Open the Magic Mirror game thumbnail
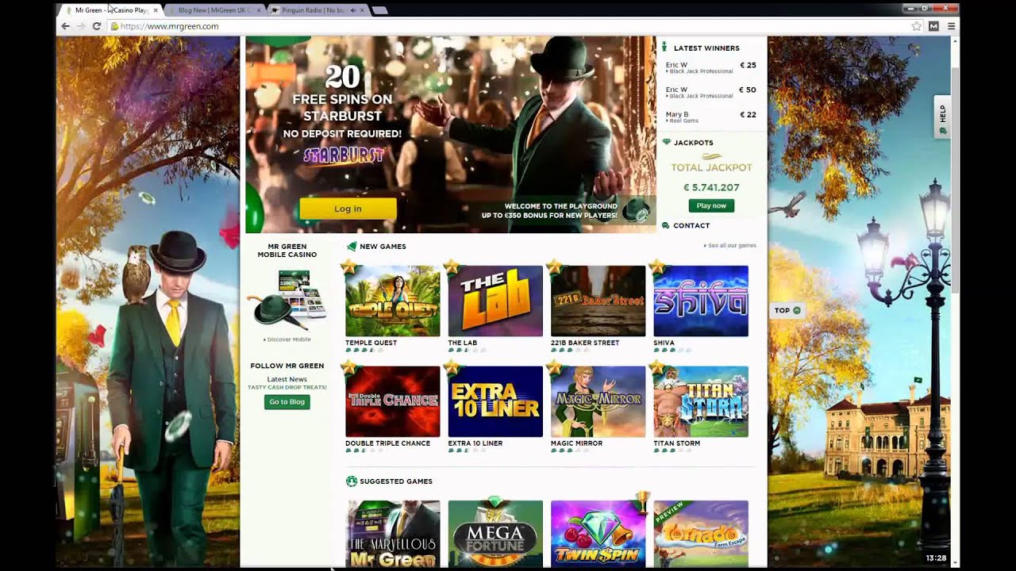Image resolution: width=1016 pixels, height=571 pixels. 598,401
